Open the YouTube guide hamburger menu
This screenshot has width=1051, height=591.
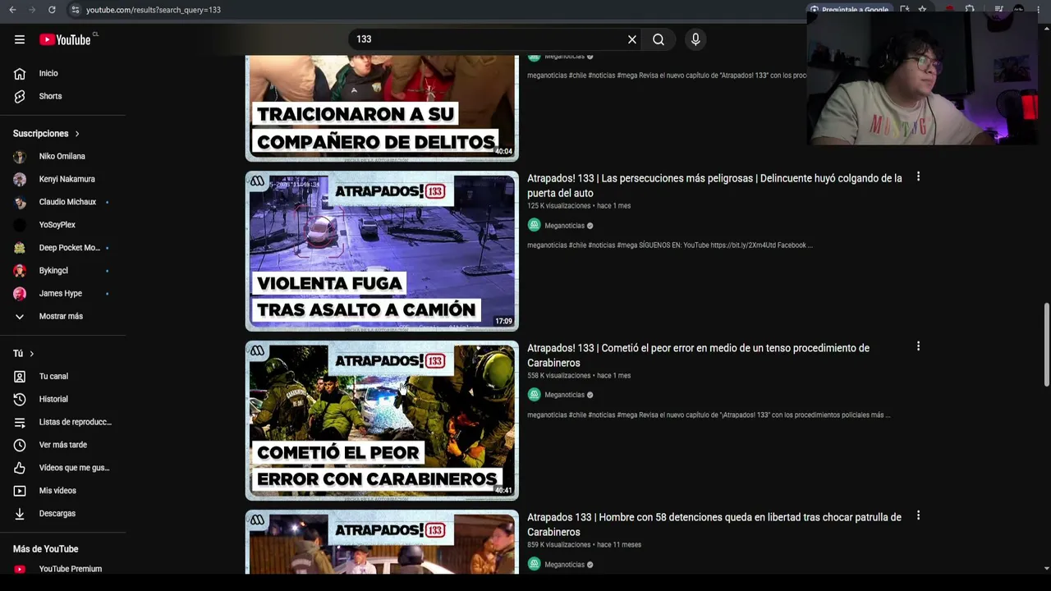tap(20, 39)
